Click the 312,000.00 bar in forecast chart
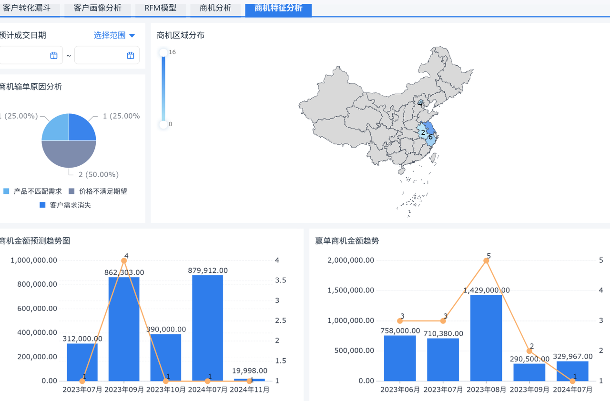This screenshot has height=401, width=610. tap(82, 362)
